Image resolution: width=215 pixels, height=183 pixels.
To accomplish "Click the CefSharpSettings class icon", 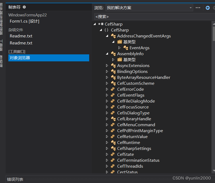I will (x=113, y=148).
